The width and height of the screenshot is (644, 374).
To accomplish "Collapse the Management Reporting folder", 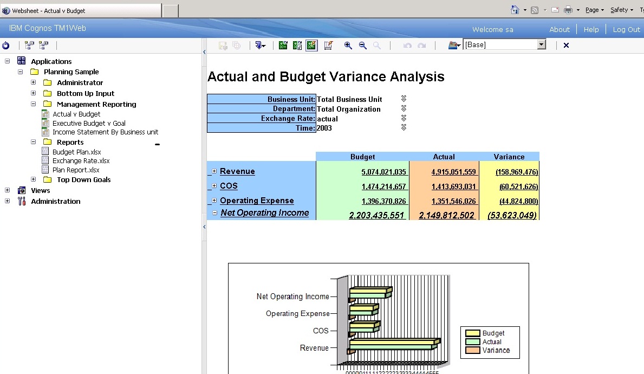I will click(33, 104).
